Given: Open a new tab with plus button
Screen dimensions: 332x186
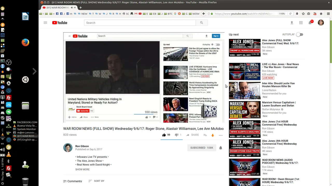Looking at the screenshot, I should [80, 7].
